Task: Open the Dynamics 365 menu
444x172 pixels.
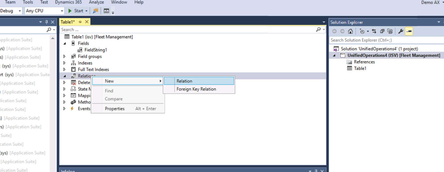Action: (x=68, y=2)
